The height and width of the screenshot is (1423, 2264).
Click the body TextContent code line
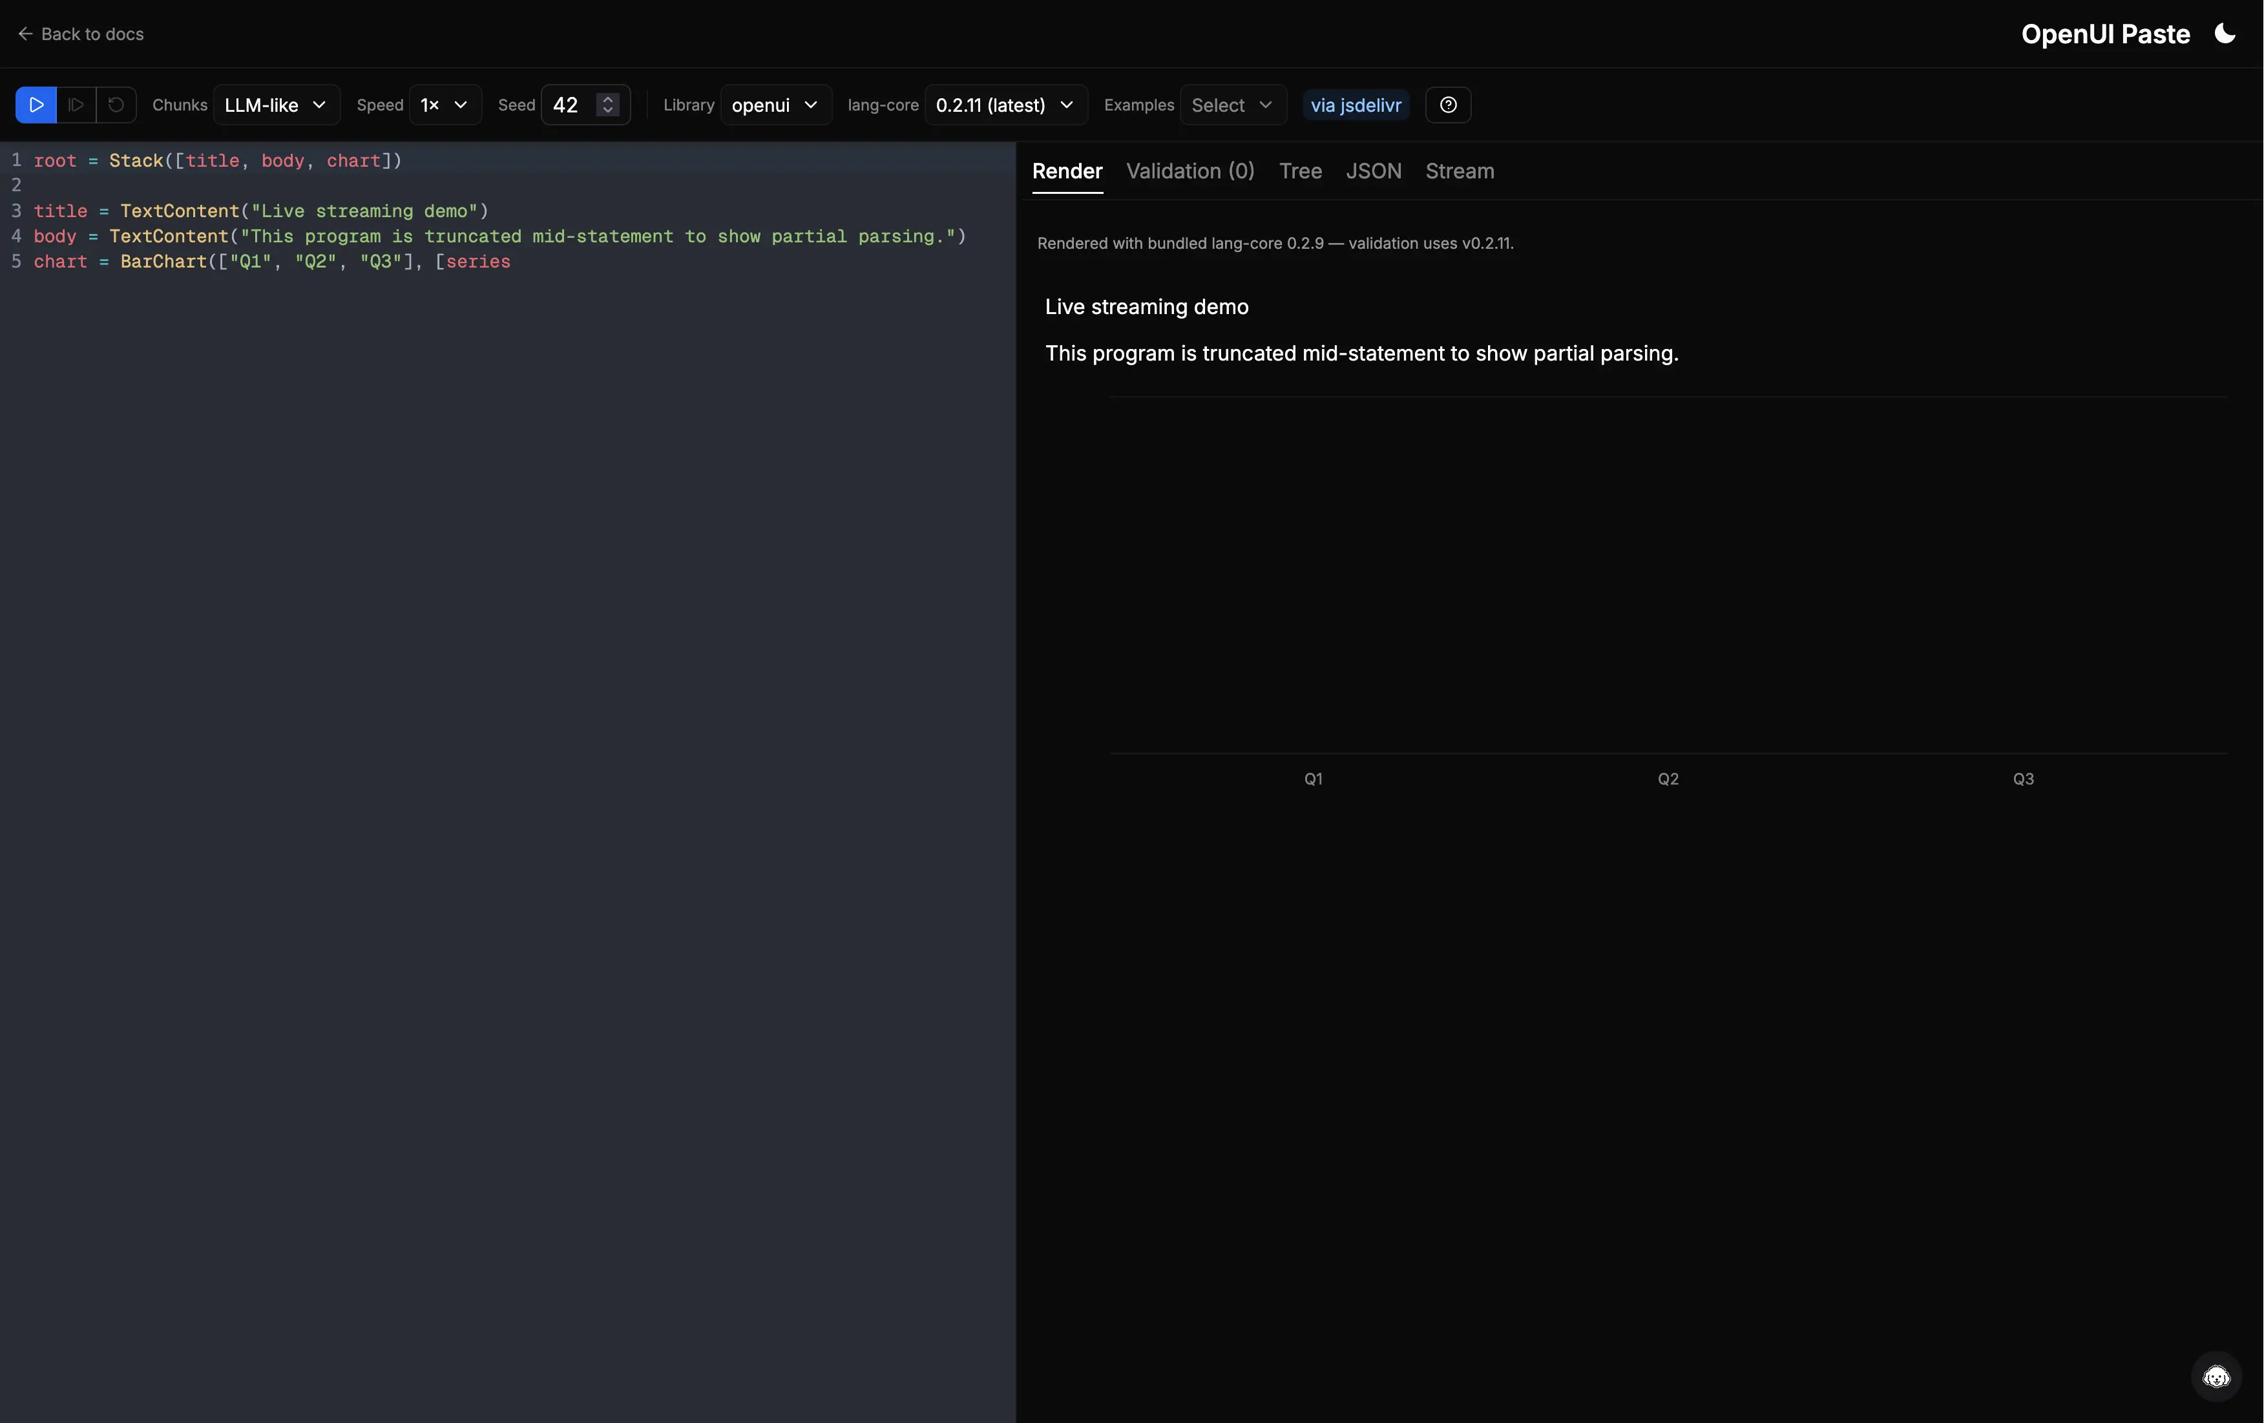[500, 236]
